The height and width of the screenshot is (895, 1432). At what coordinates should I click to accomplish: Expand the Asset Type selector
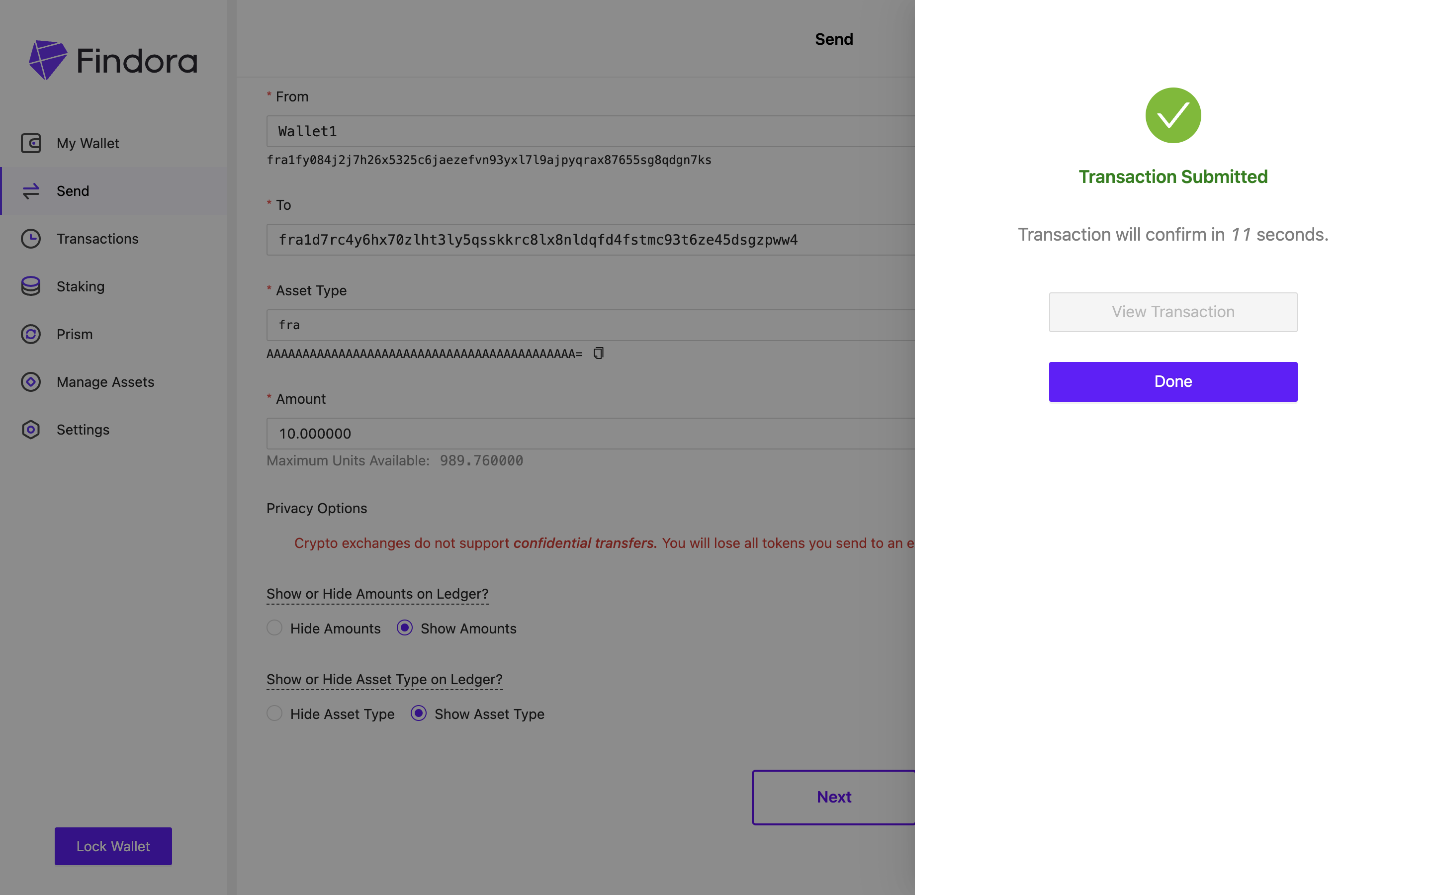coord(591,325)
